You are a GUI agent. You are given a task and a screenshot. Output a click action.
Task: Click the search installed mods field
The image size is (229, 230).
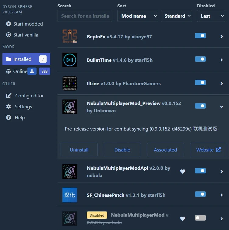click(x=85, y=16)
